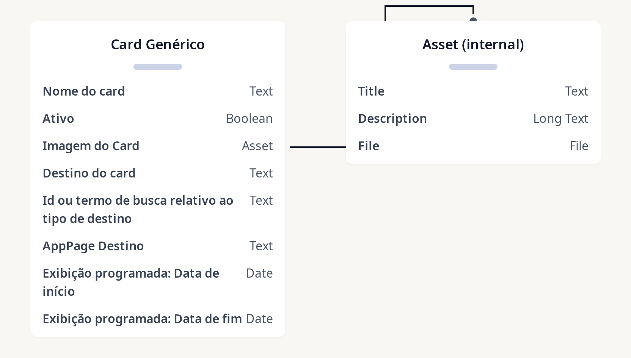The height and width of the screenshot is (358, 631).
Task: Click the Asset type of Imagem do Card
Action: tap(257, 146)
